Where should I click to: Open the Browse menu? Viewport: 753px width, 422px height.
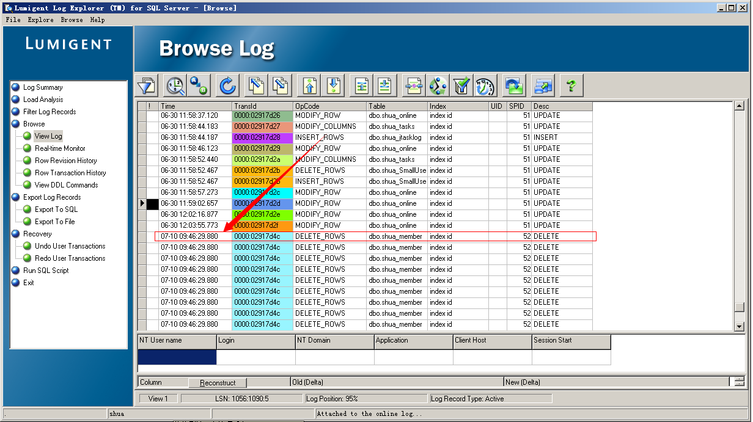(72, 20)
